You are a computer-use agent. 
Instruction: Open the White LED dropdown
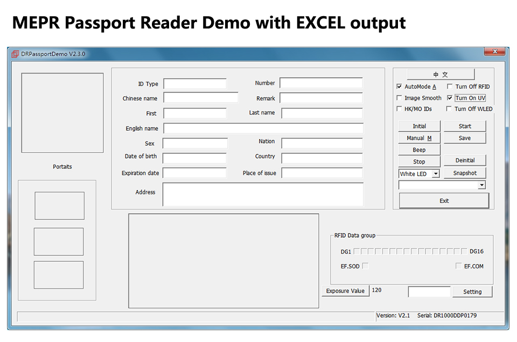click(436, 174)
